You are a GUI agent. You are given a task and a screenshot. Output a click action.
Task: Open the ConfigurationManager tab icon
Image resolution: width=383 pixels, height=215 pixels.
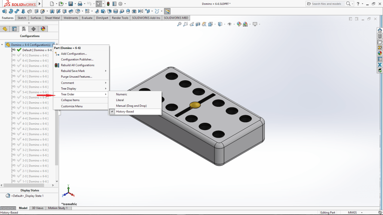[24, 29]
